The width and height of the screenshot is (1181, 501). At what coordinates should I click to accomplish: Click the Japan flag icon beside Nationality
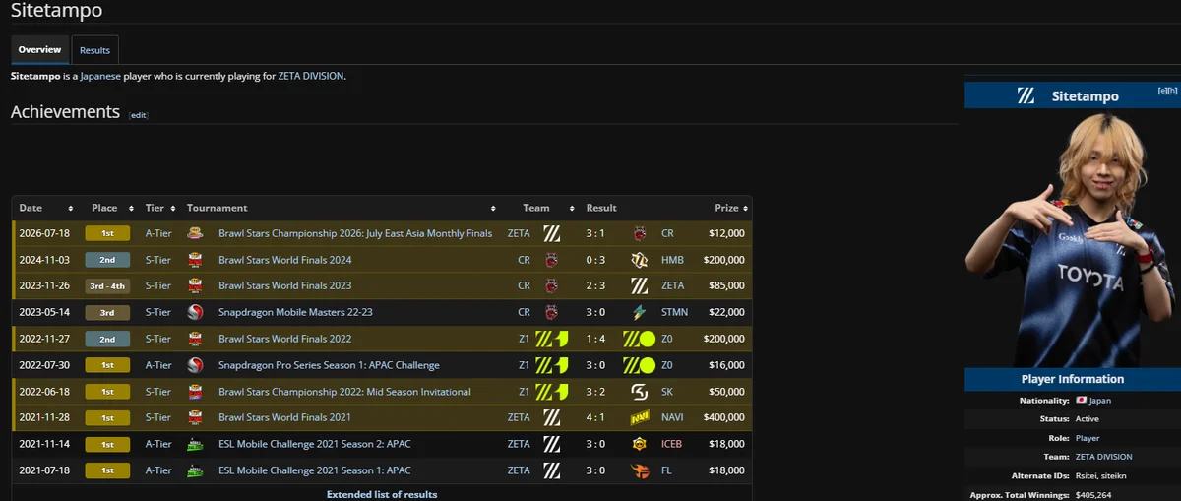[x=1081, y=401]
